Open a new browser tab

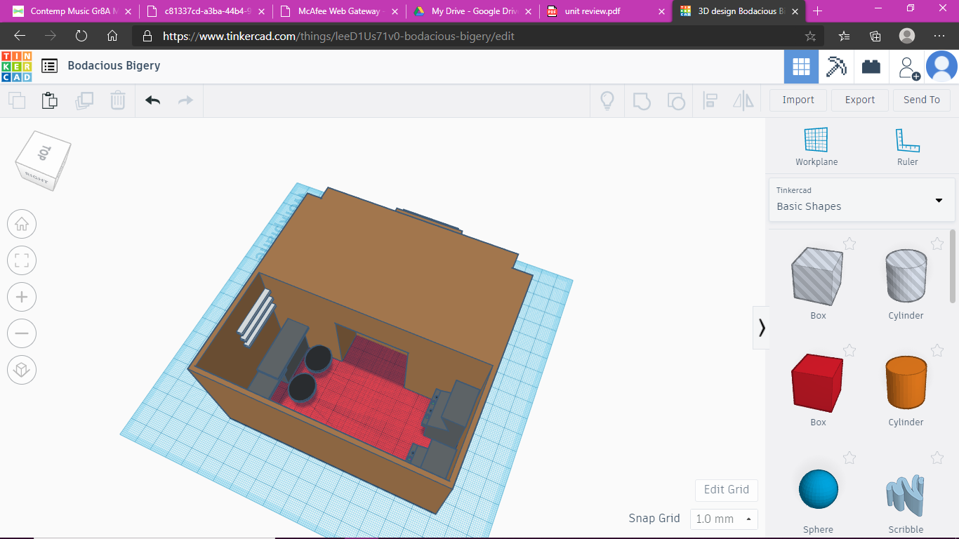[817, 11]
